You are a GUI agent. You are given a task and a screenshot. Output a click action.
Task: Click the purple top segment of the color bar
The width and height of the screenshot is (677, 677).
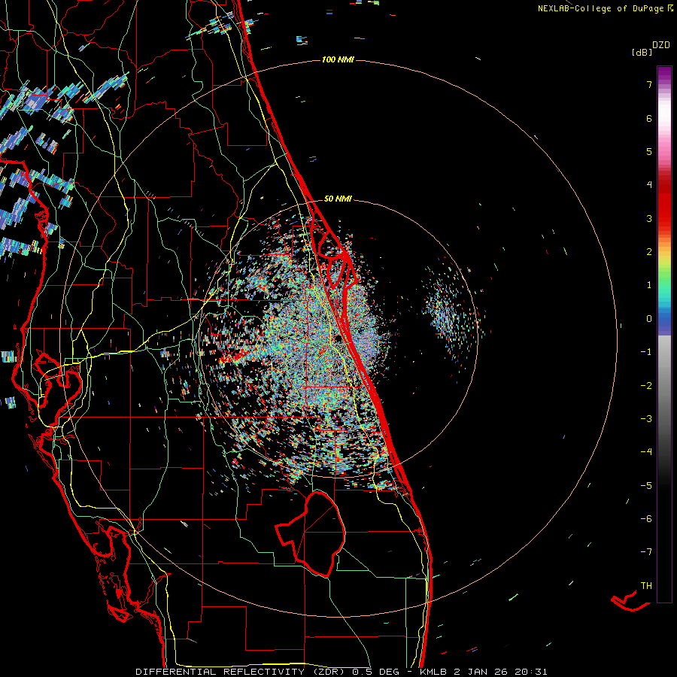pos(664,74)
